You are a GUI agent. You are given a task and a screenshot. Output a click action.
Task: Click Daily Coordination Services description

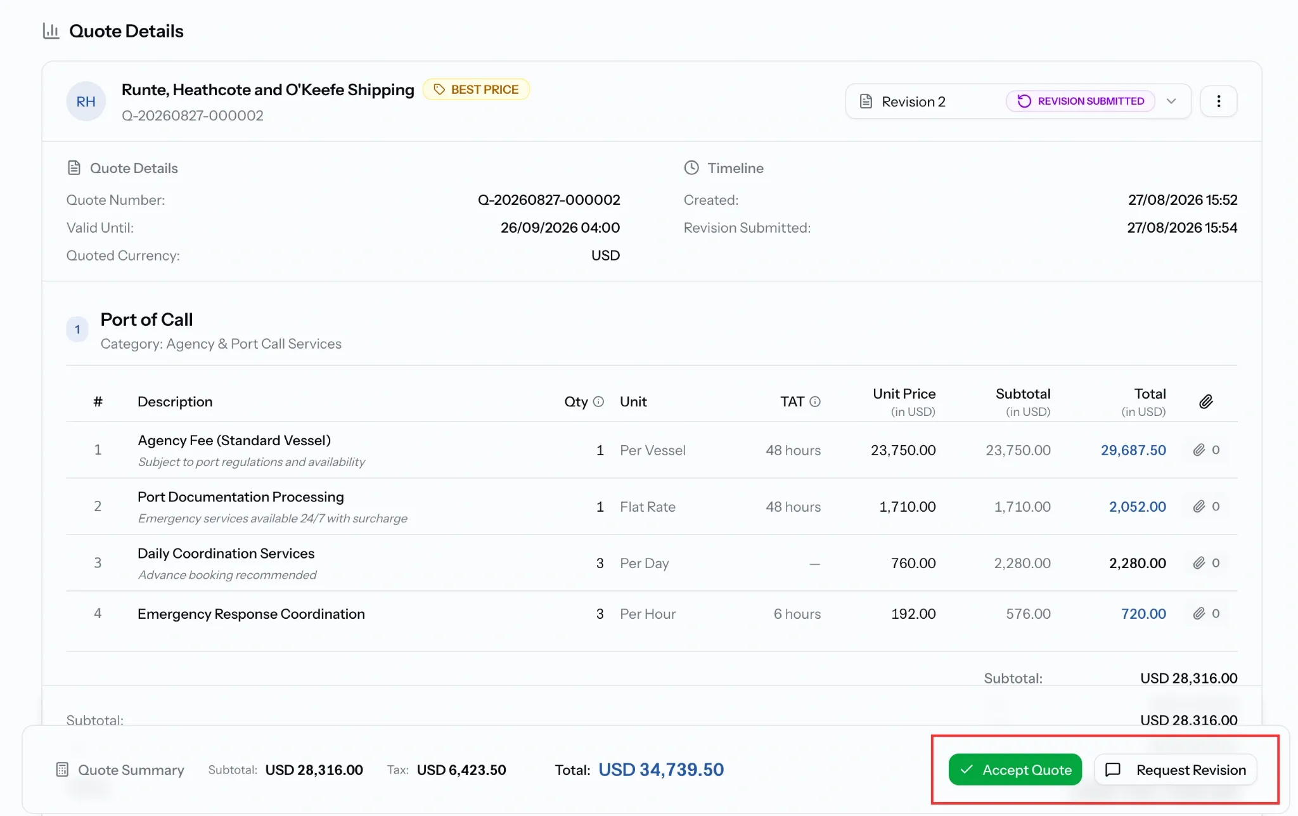[226, 554]
